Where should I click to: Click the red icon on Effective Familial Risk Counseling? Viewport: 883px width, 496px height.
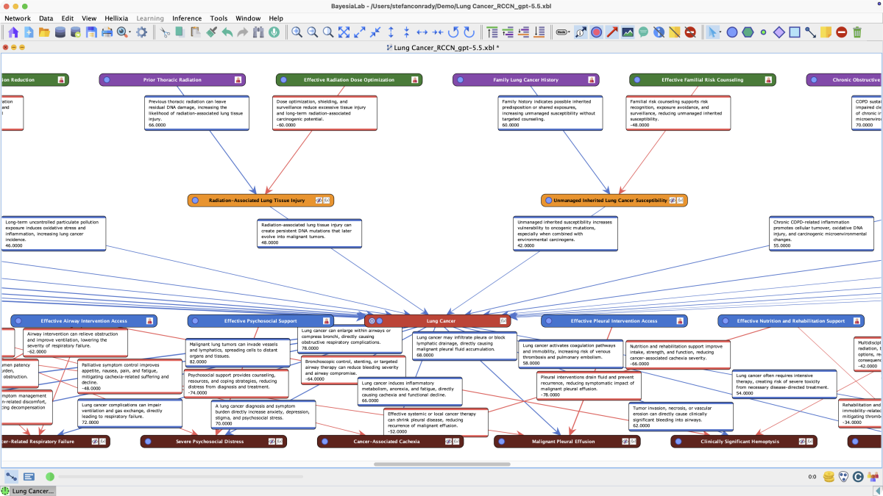point(767,79)
